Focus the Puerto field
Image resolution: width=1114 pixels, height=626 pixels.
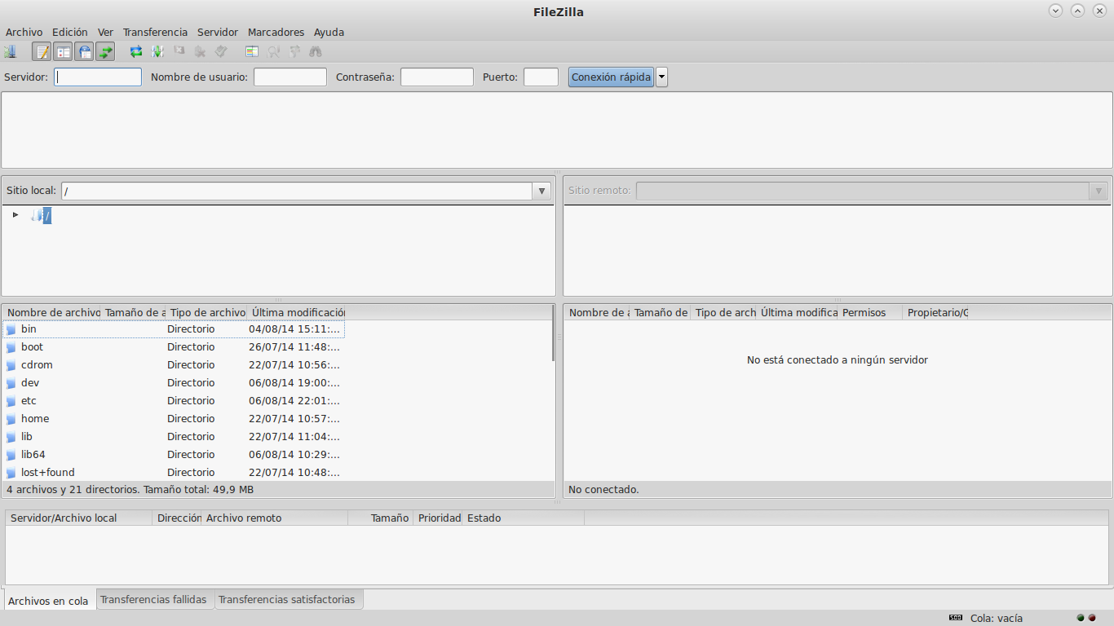tap(541, 77)
